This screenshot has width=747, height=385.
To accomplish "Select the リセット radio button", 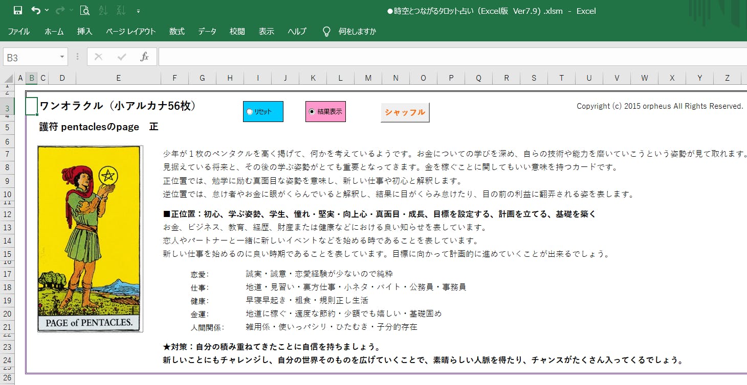I will point(250,112).
